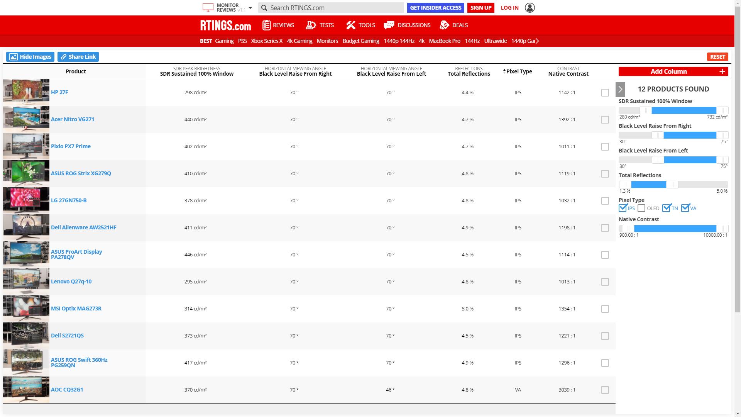The image size is (741, 417).
Task: Open Acer Nitro VG271 thumbnail image
Action: coord(26,119)
